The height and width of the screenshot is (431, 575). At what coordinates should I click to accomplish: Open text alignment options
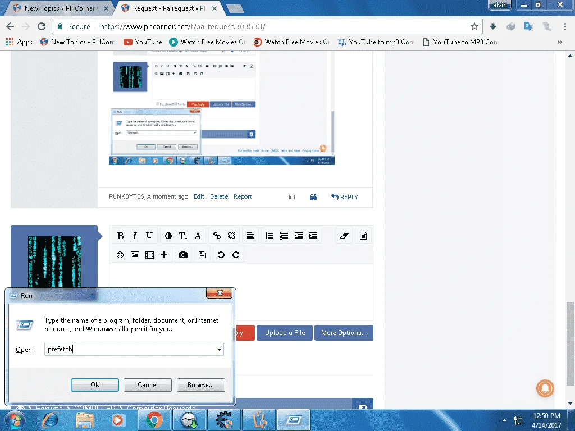coord(250,236)
